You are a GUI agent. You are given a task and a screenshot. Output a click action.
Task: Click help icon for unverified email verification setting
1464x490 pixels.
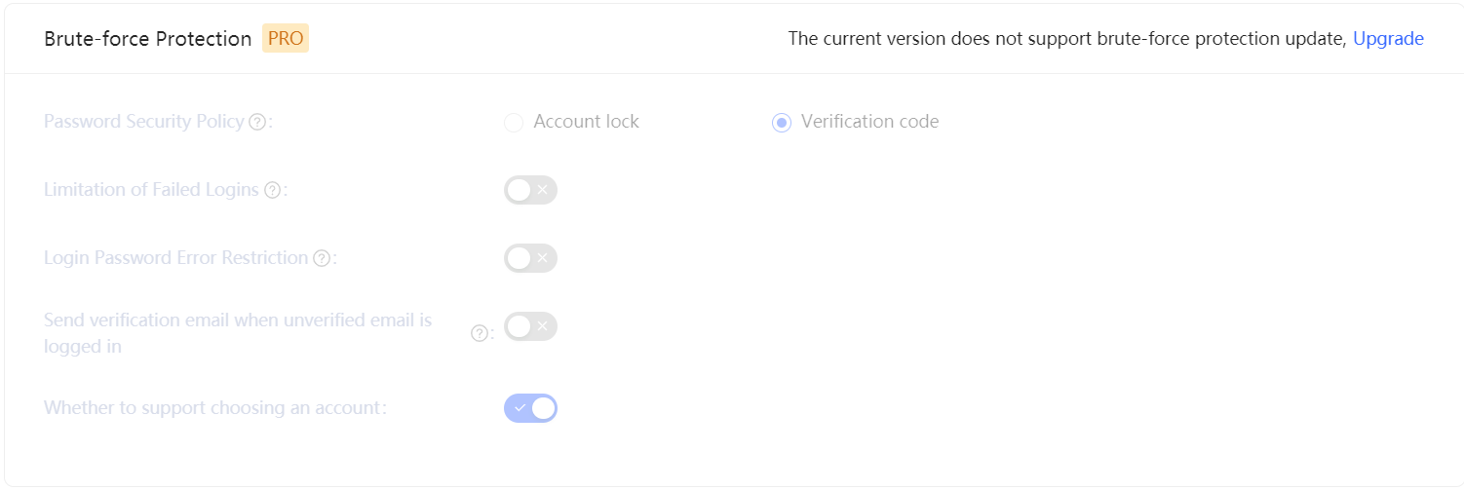(x=479, y=333)
